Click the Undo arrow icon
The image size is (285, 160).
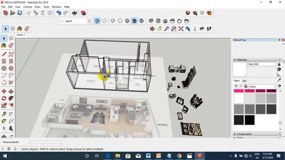59,13
